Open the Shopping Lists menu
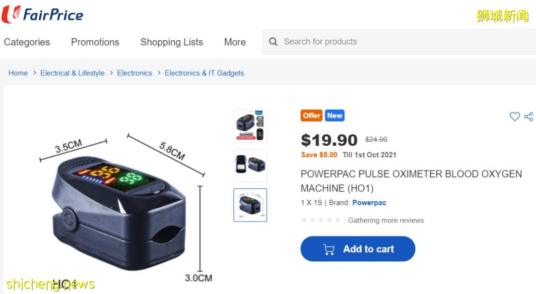This screenshot has width=536, height=294. 171,42
